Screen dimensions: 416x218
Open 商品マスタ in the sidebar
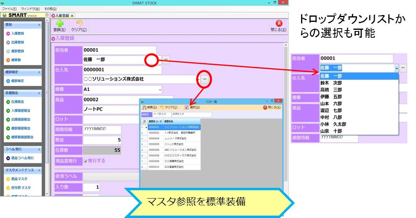pyautogui.click(x=17, y=179)
